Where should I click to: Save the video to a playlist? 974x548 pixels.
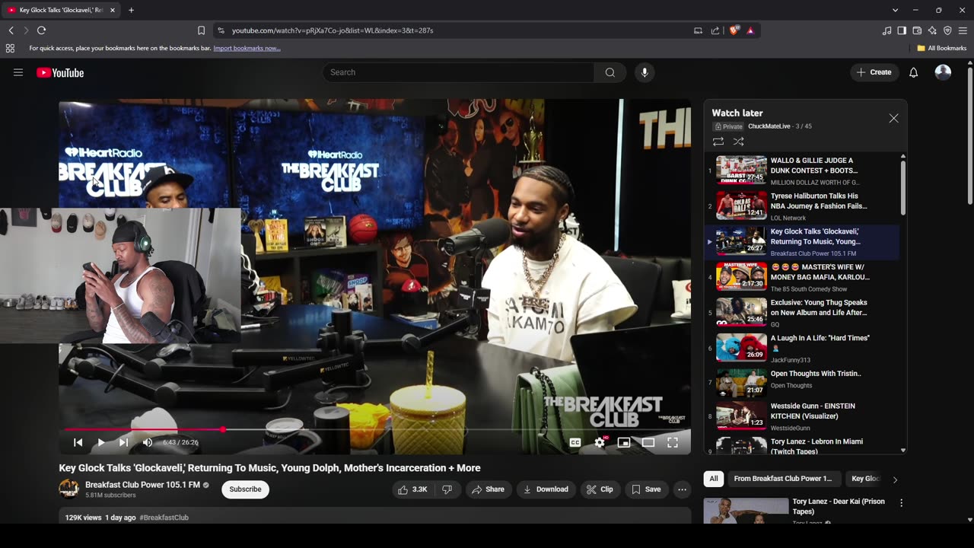pyautogui.click(x=646, y=489)
